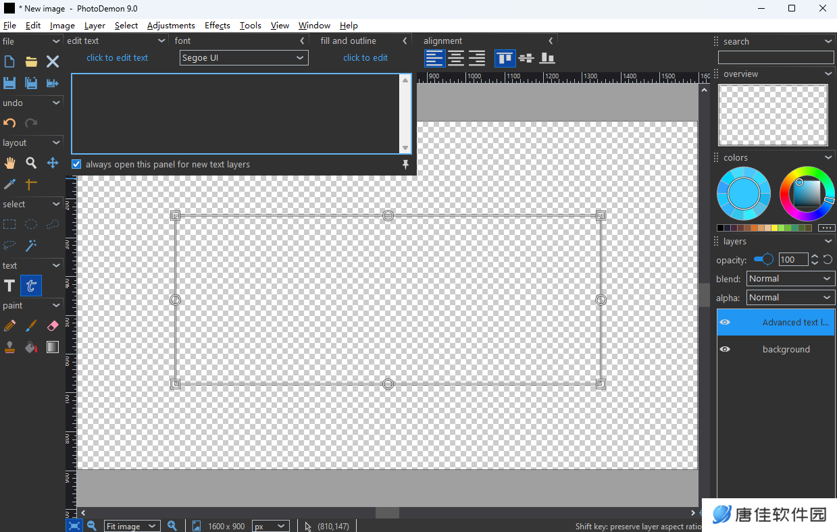
Task: Select the Gradient tool
Action: pyautogui.click(x=53, y=347)
